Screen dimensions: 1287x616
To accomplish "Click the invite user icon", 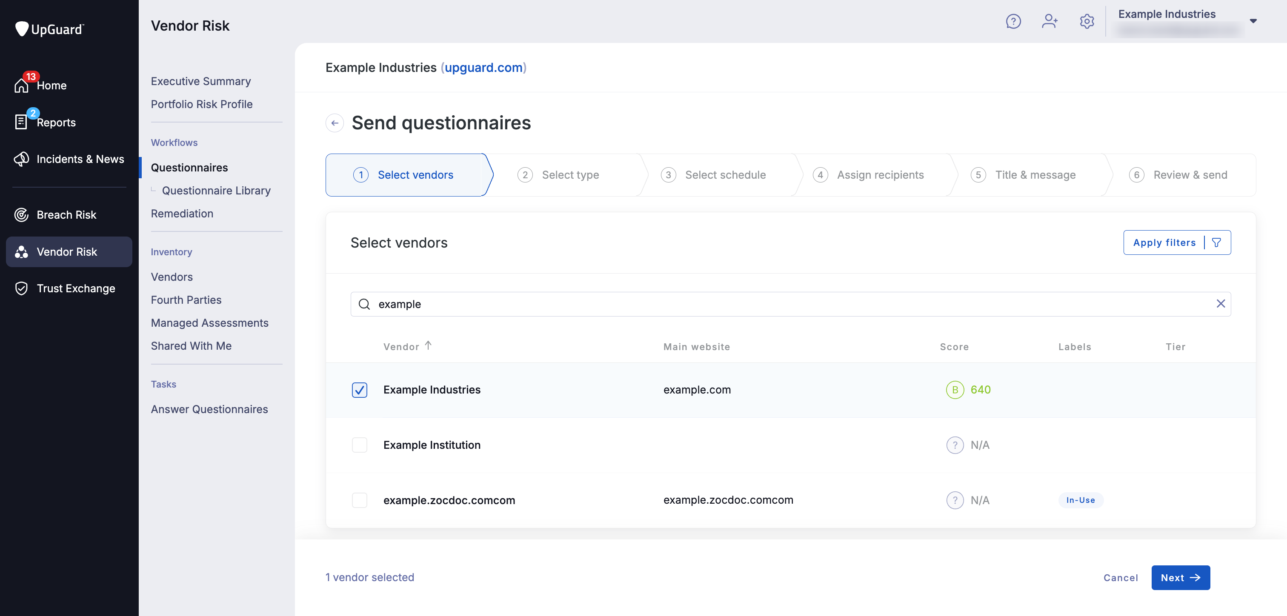I will tap(1050, 21).
